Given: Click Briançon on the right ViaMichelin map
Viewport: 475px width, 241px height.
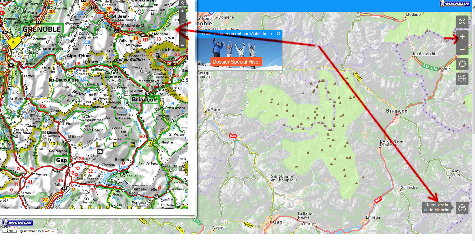Looking at the screenshot, I should pos(397,111).
